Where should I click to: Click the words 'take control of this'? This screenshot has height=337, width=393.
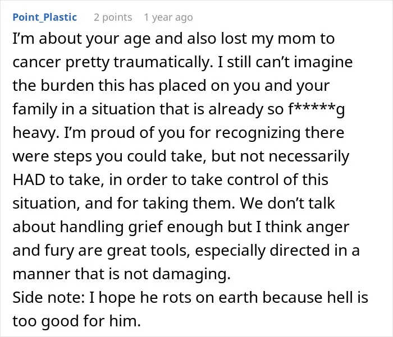[259, 179]
